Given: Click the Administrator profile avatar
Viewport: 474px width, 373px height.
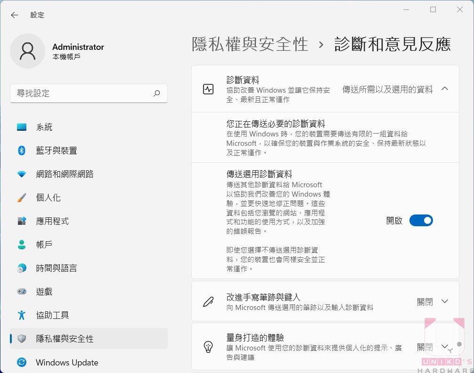Looking at the screenshot, I should 27,51.
